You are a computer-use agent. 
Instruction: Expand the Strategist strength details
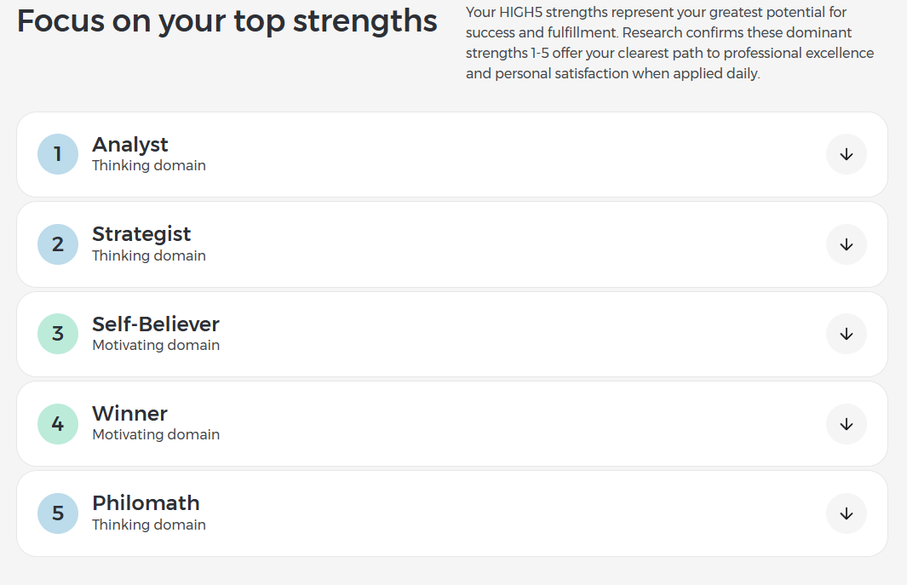846,244
